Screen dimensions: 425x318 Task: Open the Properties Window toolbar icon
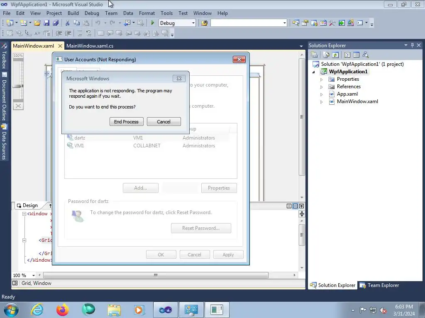coord(305,23)
